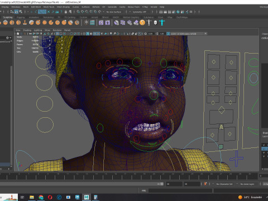Click the orange Substance S shelf icon
268x201 pixels.
tap(142, 23)
